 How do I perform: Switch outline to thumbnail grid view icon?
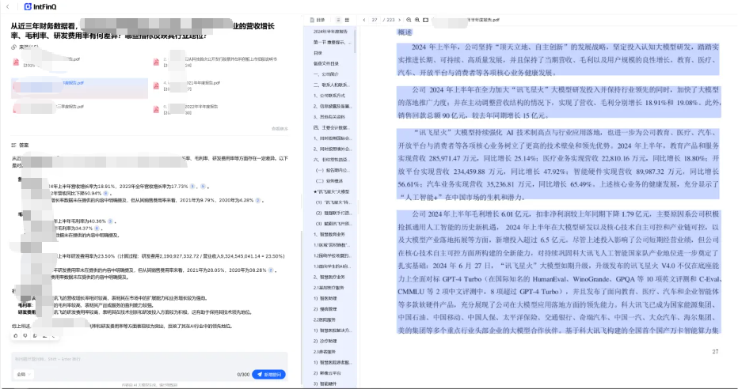click(x=347, y=20)
